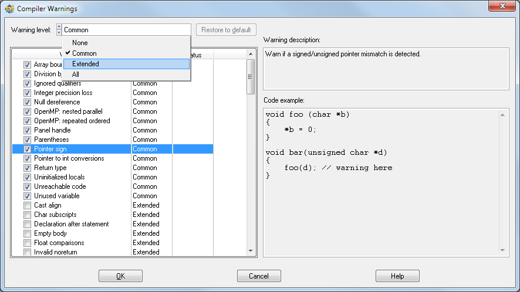520x292 pixels.
Task: Click the Compiler Warnings title bar icon
Action: point(9,9)
